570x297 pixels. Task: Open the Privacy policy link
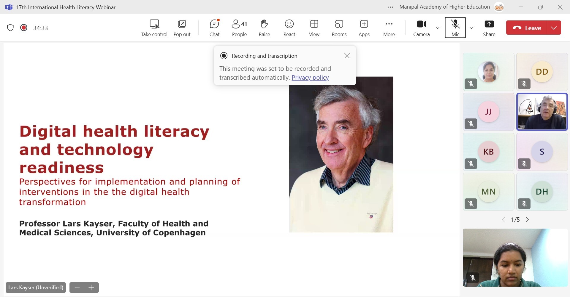[310, 78]
